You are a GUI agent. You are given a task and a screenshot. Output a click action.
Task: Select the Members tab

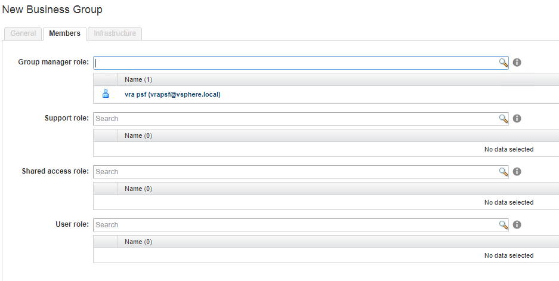(x=64, y=33)
